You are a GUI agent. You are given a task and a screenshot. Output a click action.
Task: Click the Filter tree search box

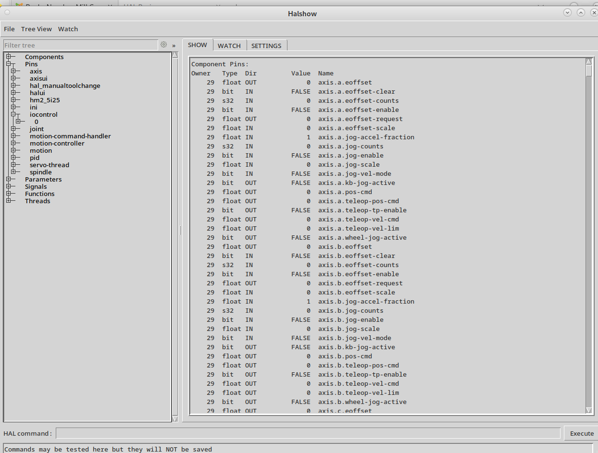click(x=80, y=45)
